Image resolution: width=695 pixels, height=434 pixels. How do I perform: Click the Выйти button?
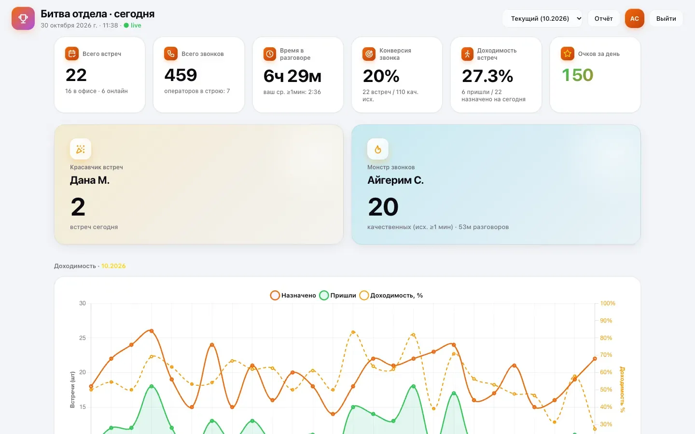(666, 18)
